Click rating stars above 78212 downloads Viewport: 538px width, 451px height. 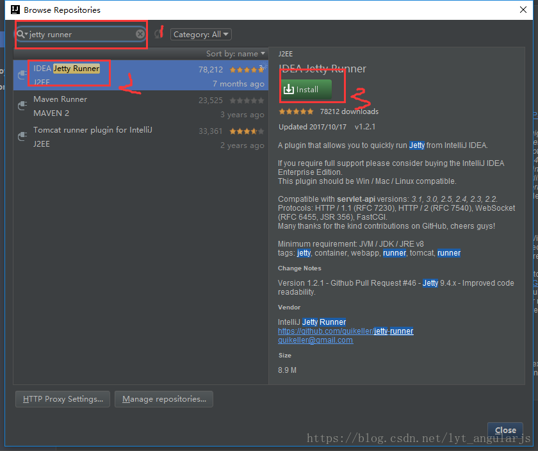pos(296,111)
